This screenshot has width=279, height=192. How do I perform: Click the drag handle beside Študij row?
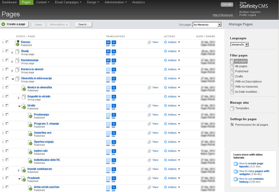coord(3,51)
